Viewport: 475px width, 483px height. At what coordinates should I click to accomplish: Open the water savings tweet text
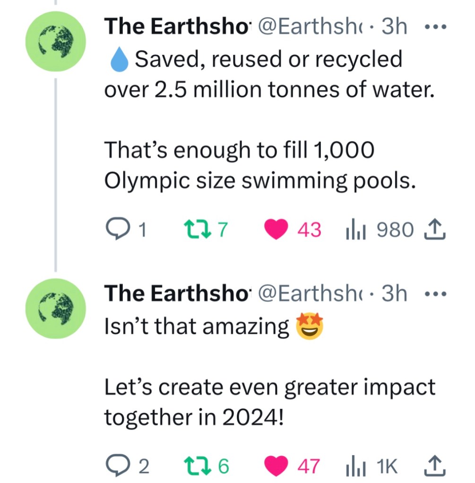pyautogui.click(x=265, y=90)
